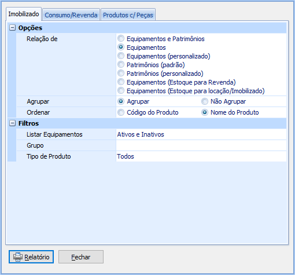The width and height of the screenshot is (295, 275).
Task: Choose Patrimônios (personalizado) radio option
Action: point(121,74)
